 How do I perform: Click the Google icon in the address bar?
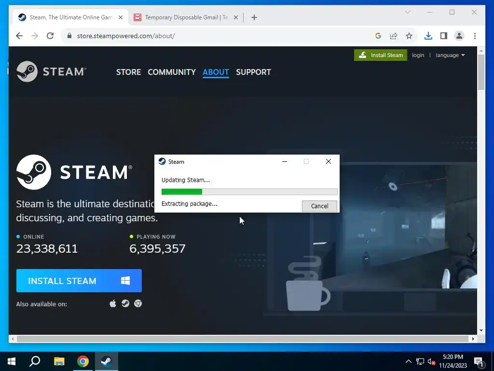pos(378,36)
